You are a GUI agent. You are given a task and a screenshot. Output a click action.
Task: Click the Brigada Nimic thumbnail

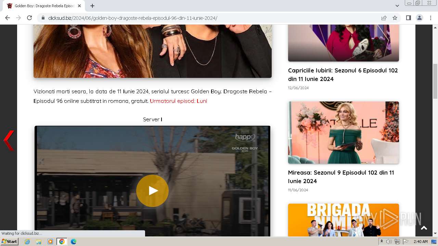(344, 220)
